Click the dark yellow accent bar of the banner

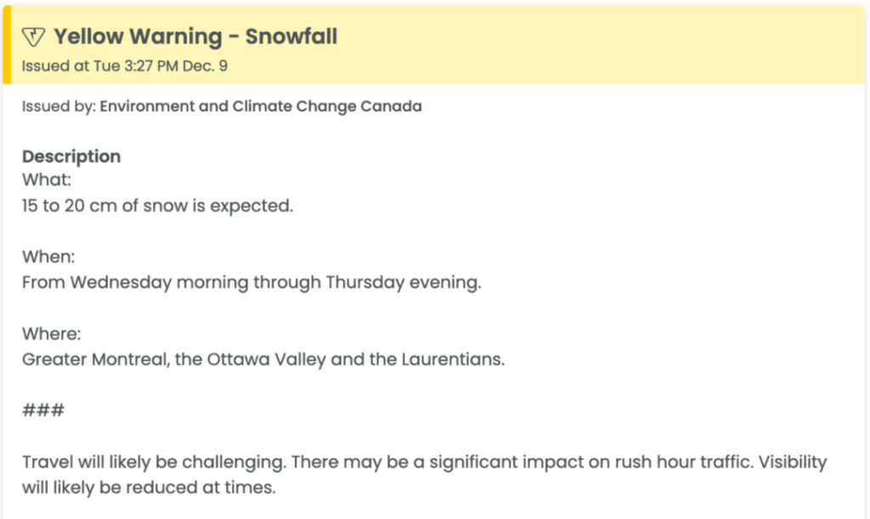7,45
